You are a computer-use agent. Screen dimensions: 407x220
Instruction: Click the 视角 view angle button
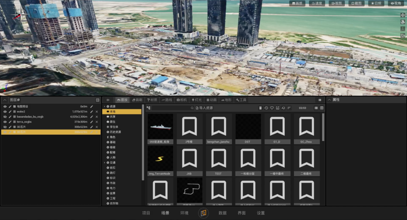point(396,3)
